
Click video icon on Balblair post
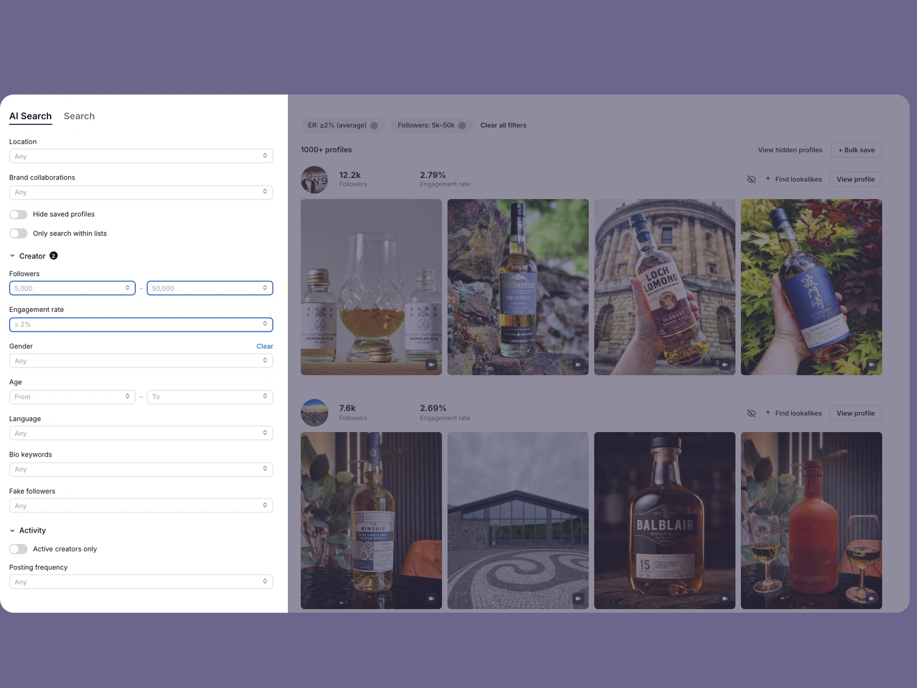click(x=725, y=599)
